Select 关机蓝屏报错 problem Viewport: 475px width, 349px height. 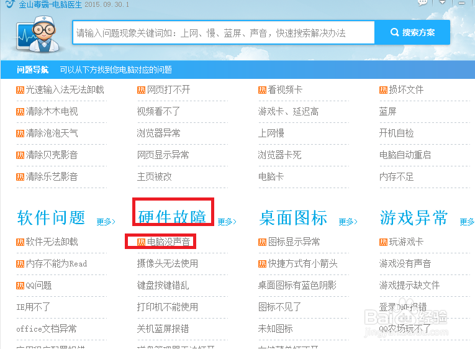click(x=163, y=329)
